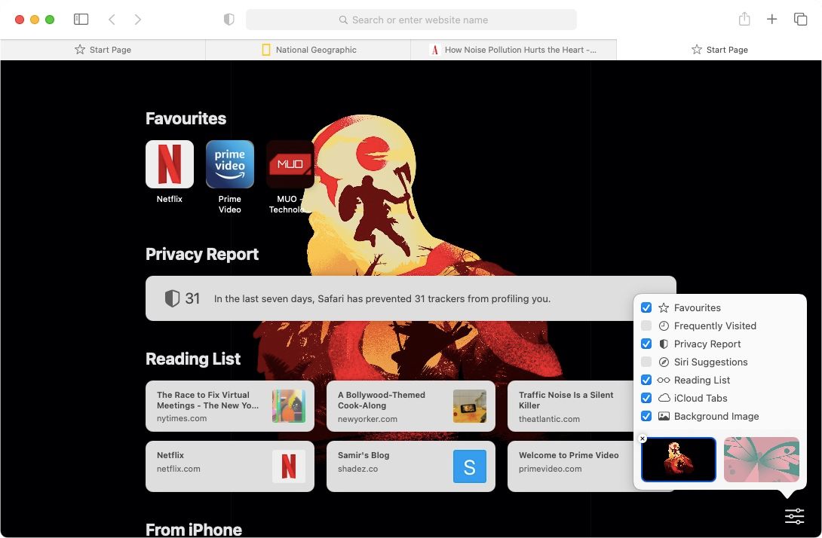Click the shield icon beside 31 trackers
Viewport: 822px width, 538px height.
pyautogui.click(x=172, y=298)
